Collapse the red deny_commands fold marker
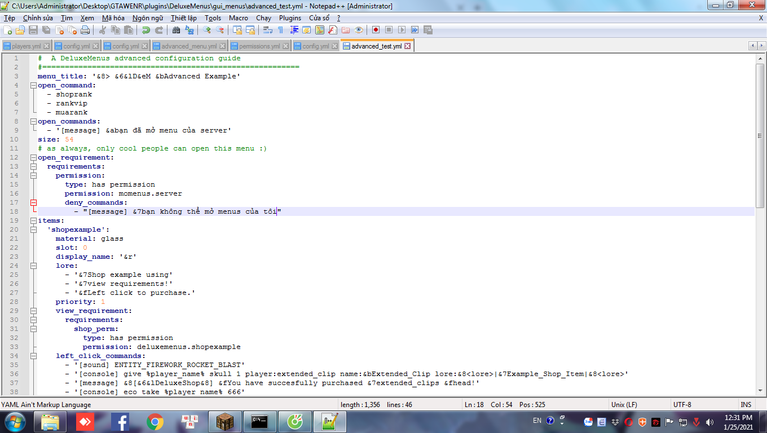The image size is (767, 433). 33,202
